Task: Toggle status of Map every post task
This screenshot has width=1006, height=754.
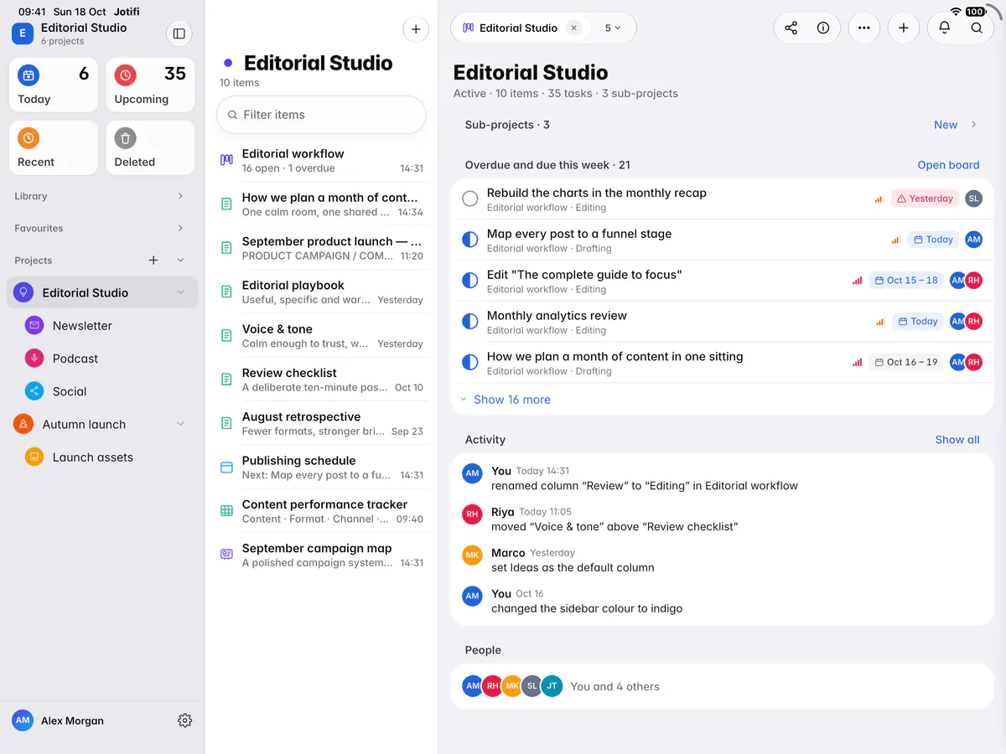Action: (470, 240)
